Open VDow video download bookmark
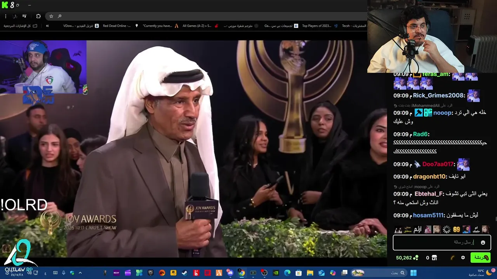 pos(81,26)
